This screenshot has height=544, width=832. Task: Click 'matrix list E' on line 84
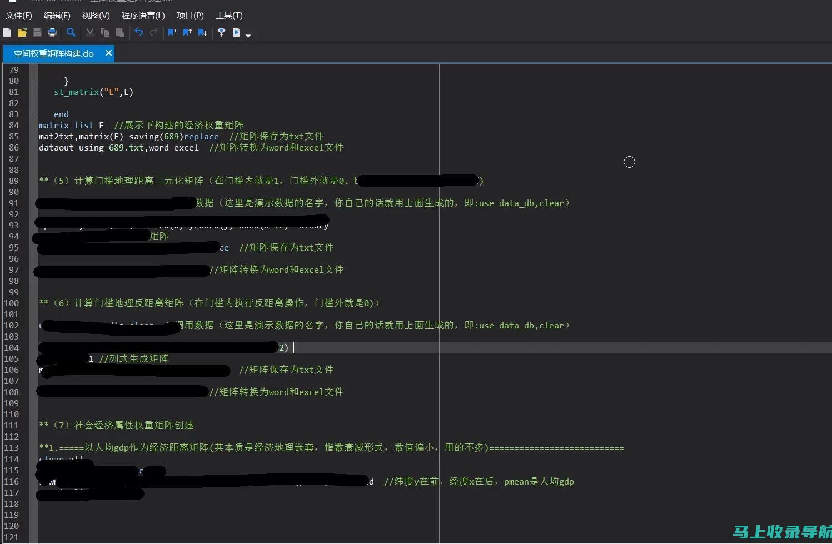tap(71, 125)
